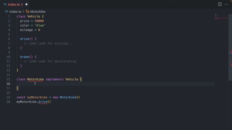
Task: Click the breadcrumb chevron separator
Action: pyautogui.click(x=23, y=12)
